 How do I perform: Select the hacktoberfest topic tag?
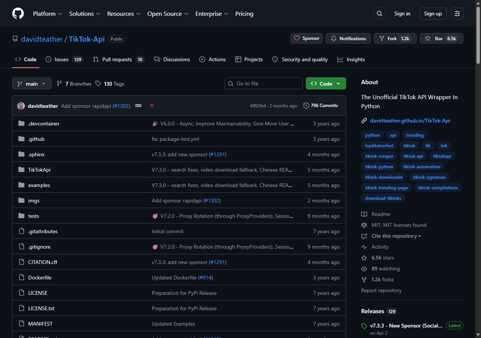(x=379, y=146)
